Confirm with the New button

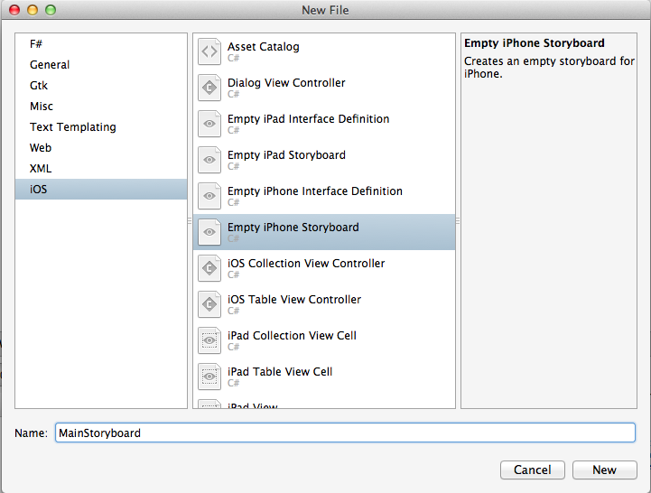click(604, 470)
